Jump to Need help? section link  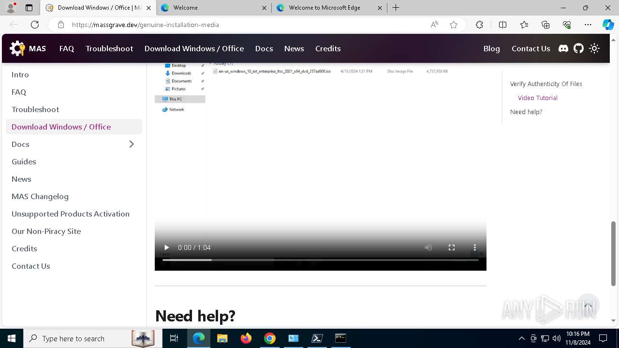point(526,112)
